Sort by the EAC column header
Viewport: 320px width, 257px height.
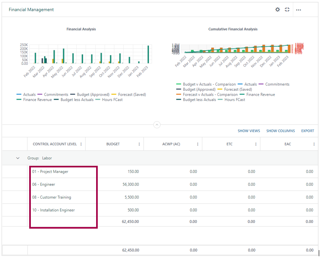pyautogui.click(x=288, y=144)
